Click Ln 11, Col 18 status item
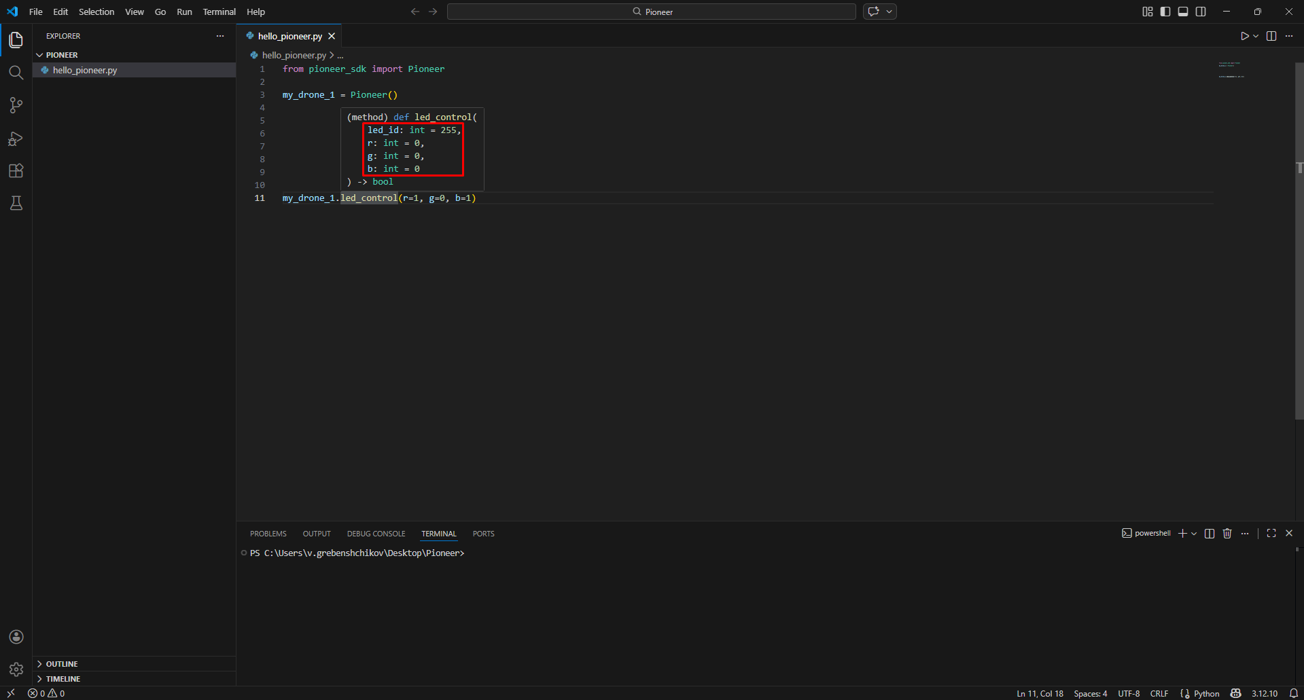 (x=1040, y=693)
